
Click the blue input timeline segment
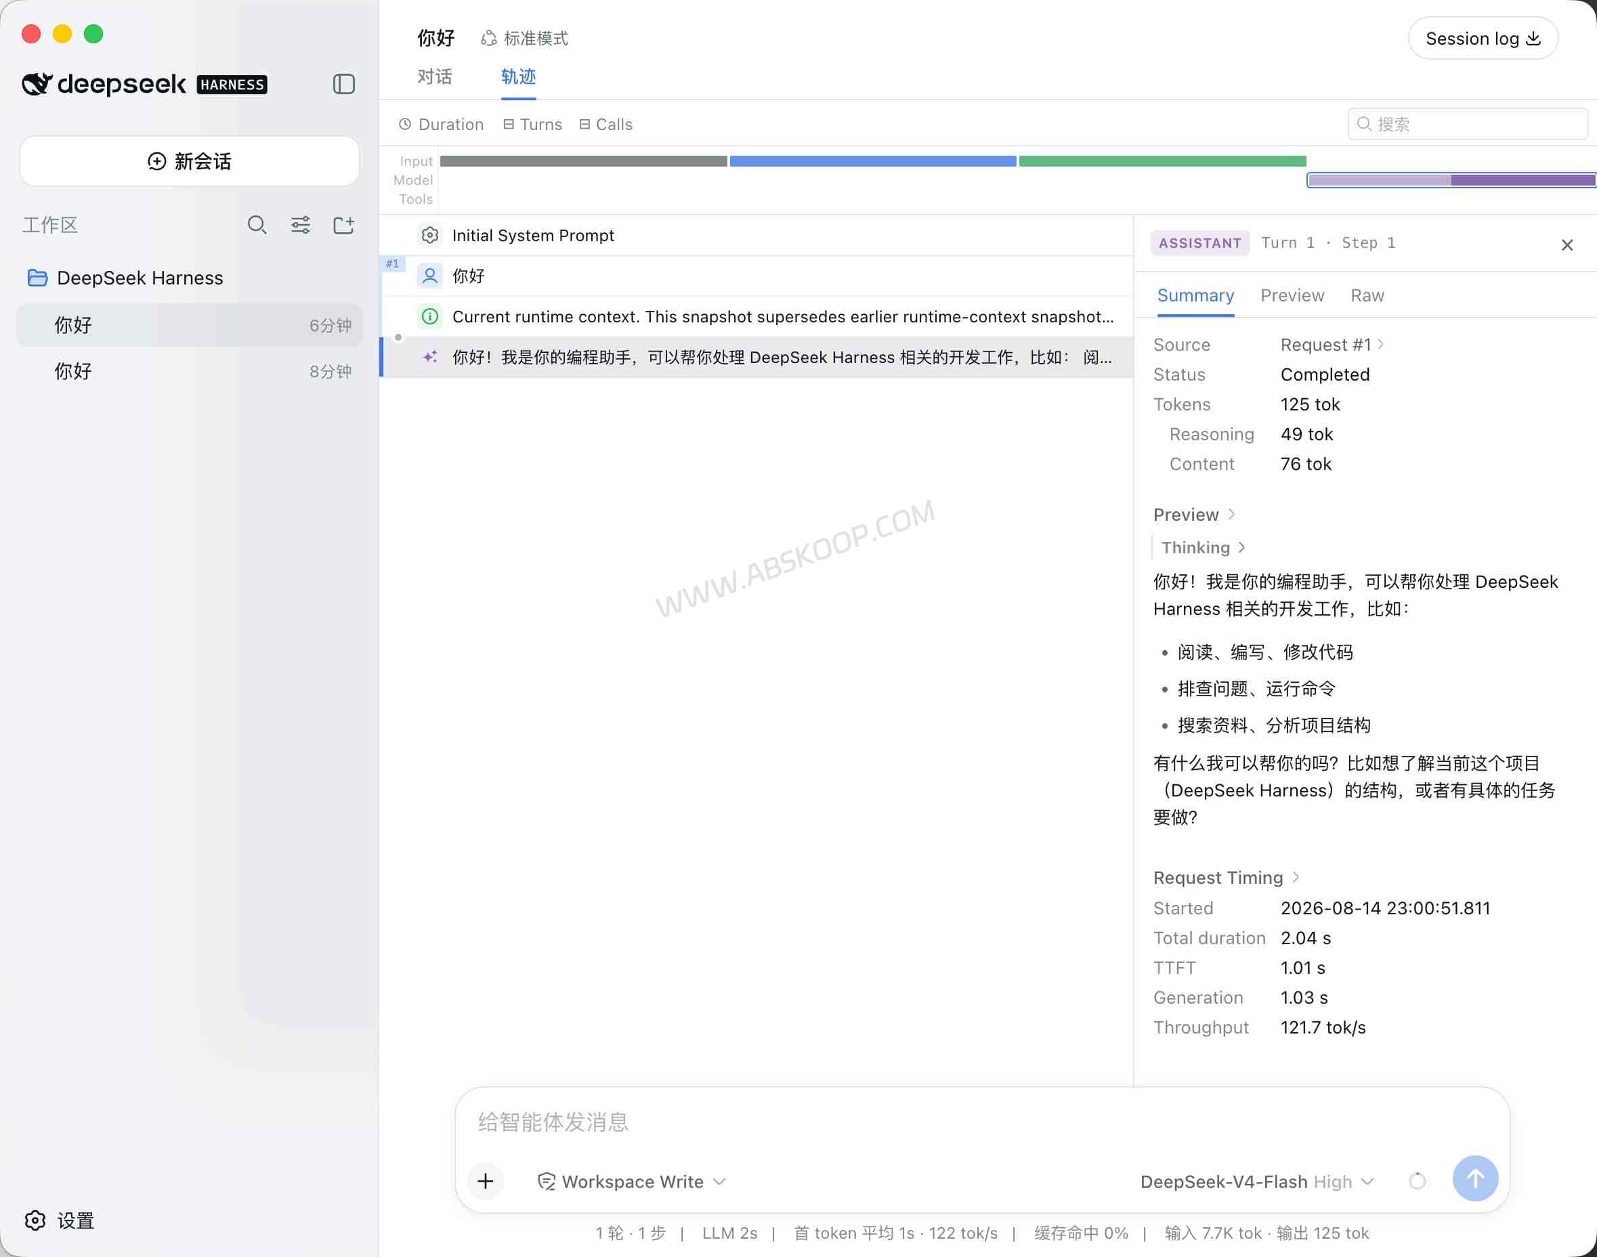[873, 161]
